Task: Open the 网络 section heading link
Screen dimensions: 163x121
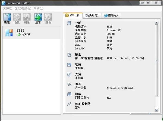Action: coord(78,94)
